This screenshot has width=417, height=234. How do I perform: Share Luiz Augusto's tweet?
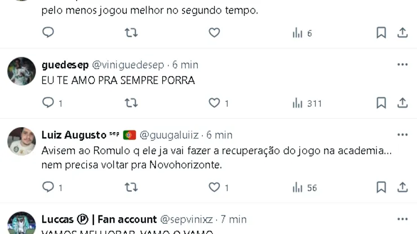[402, 187]
